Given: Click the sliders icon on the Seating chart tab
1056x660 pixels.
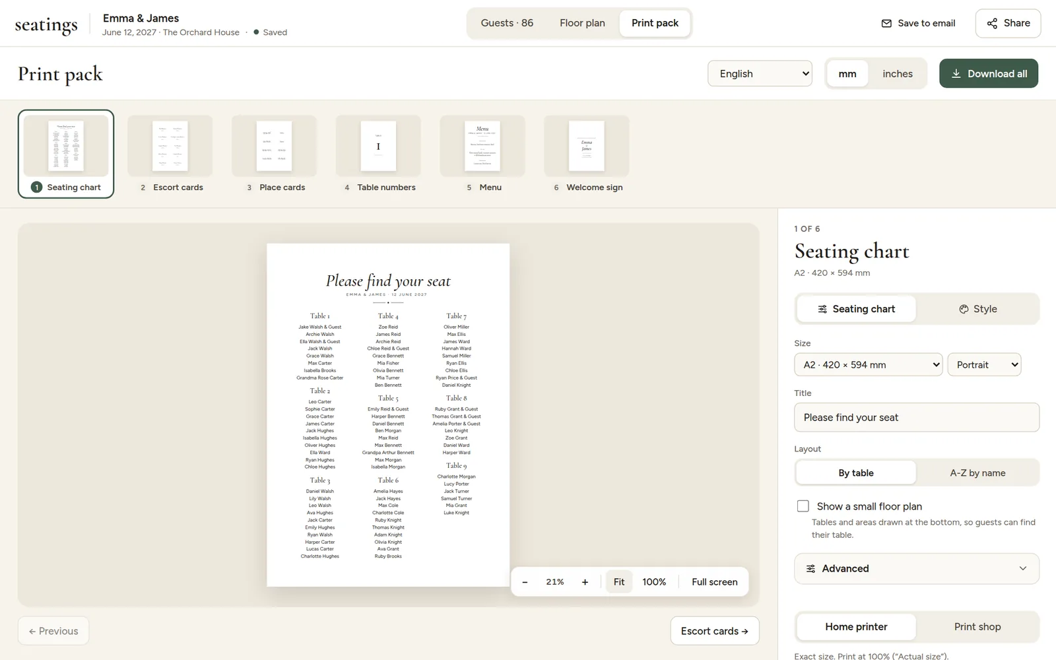Looking at the screenshot, I should pos(822,309).
